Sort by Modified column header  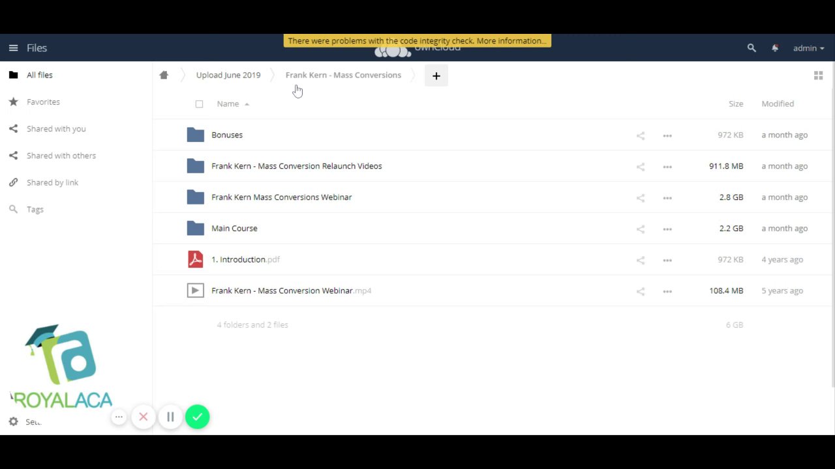coord(778,104)
